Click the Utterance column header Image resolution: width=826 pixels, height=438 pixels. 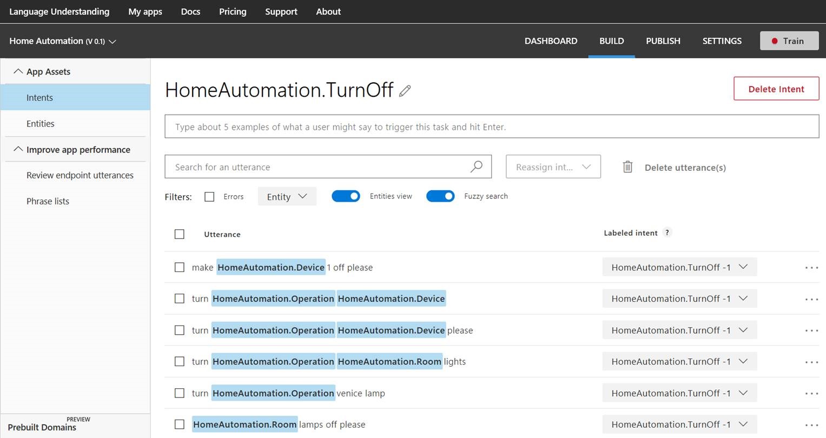[x=222, y=234]
